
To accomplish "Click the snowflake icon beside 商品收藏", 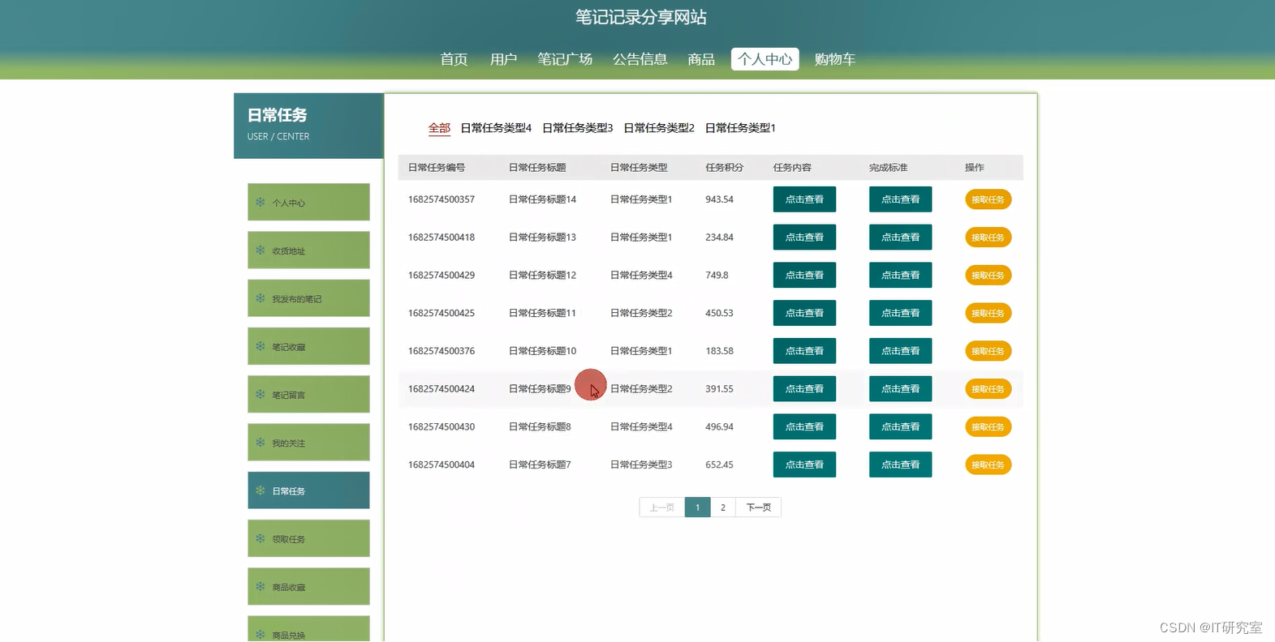I will [261, 587].
